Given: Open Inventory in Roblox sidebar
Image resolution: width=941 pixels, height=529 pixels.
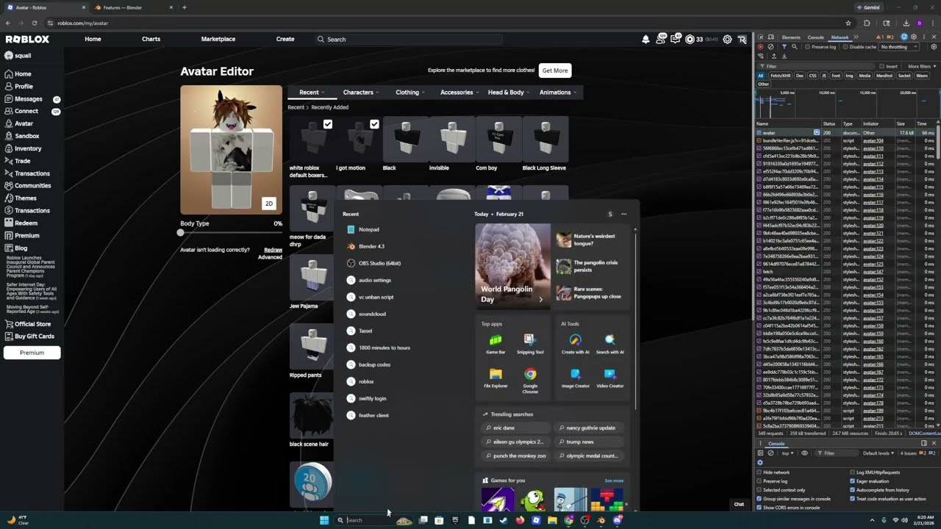Looking at the screenshot, I should (28, 148).
